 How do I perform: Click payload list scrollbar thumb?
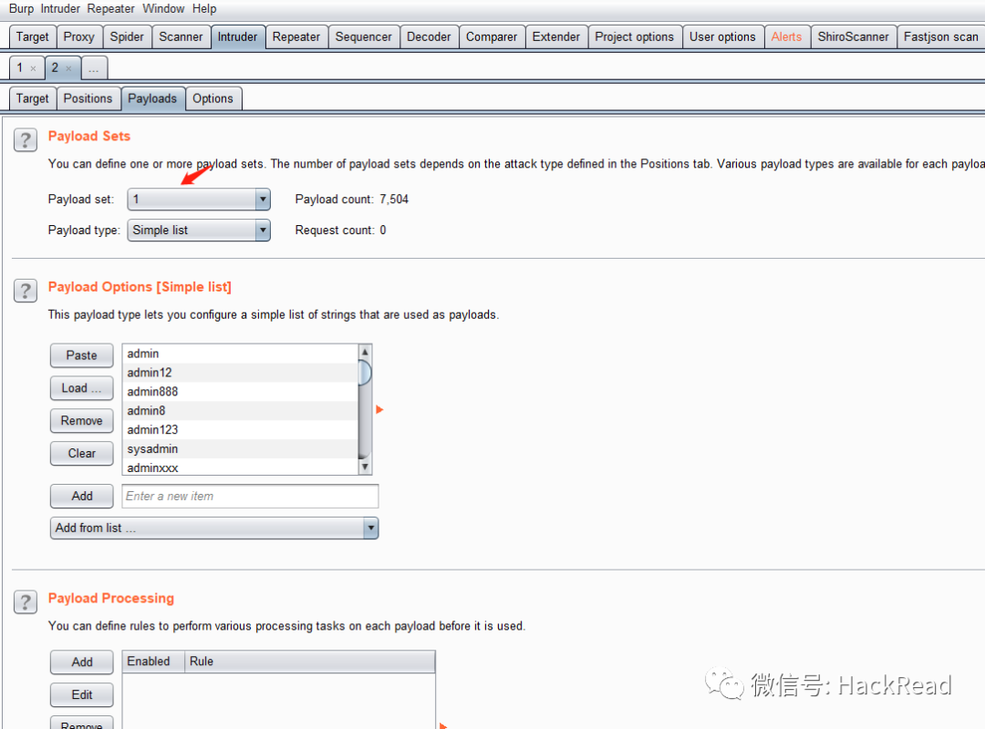(x=365, y=372)
